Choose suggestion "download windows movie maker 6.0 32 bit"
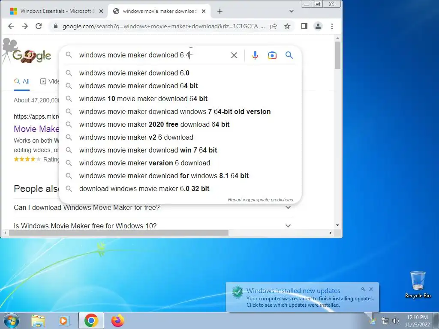The height and width of the screenshot is (329, 439). [x=180, y=189]
